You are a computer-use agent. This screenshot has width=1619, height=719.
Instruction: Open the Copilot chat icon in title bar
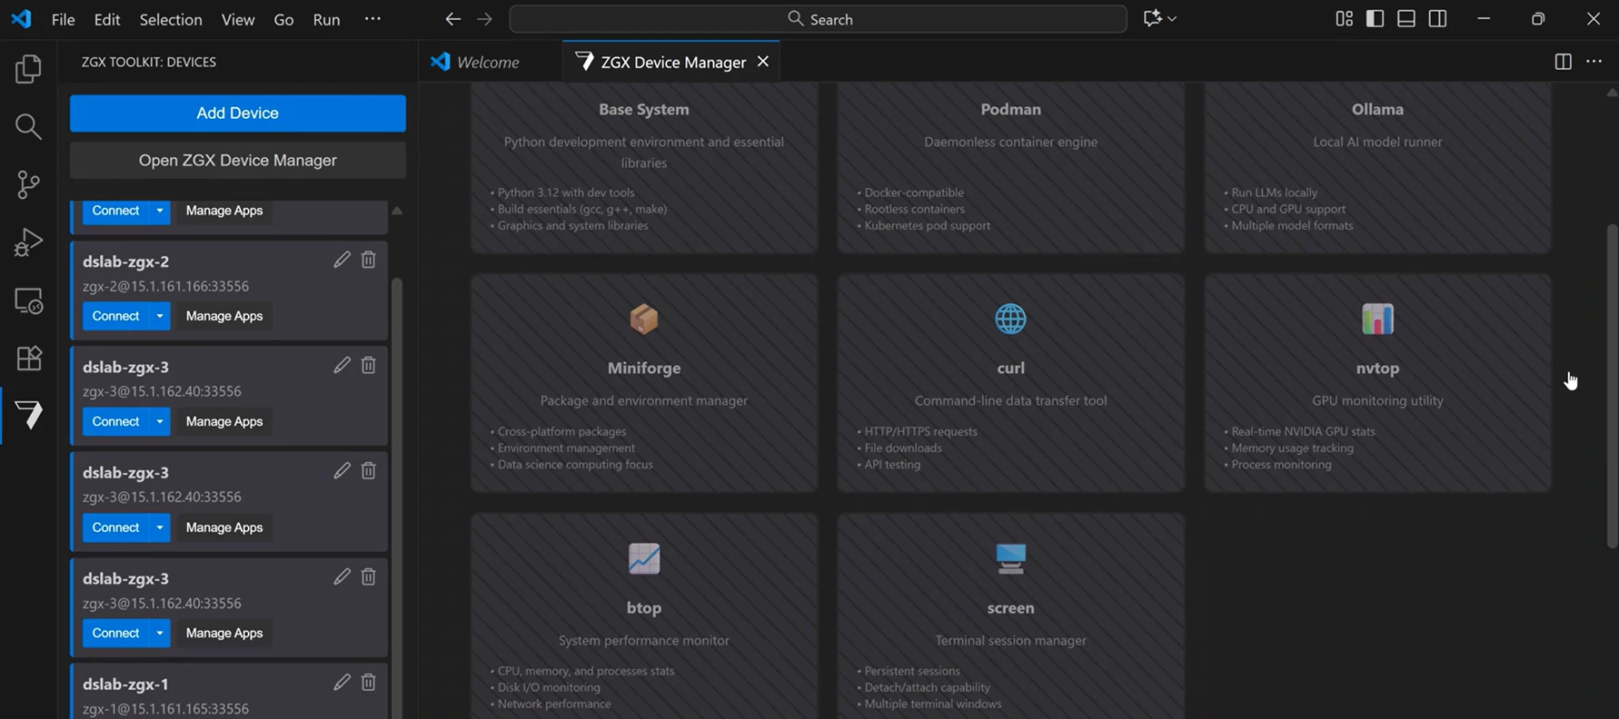[1152, 19]
